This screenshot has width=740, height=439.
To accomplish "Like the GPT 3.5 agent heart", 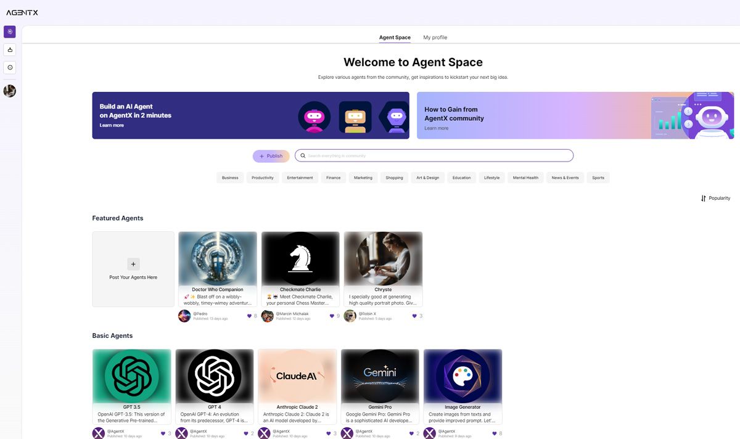I will pyautogui.click(x=163, y=433).
